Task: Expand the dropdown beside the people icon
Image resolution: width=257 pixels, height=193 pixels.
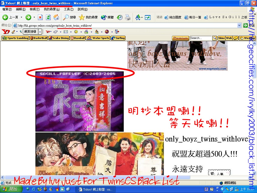Action: pyautogui.click(x=102, y=32)
